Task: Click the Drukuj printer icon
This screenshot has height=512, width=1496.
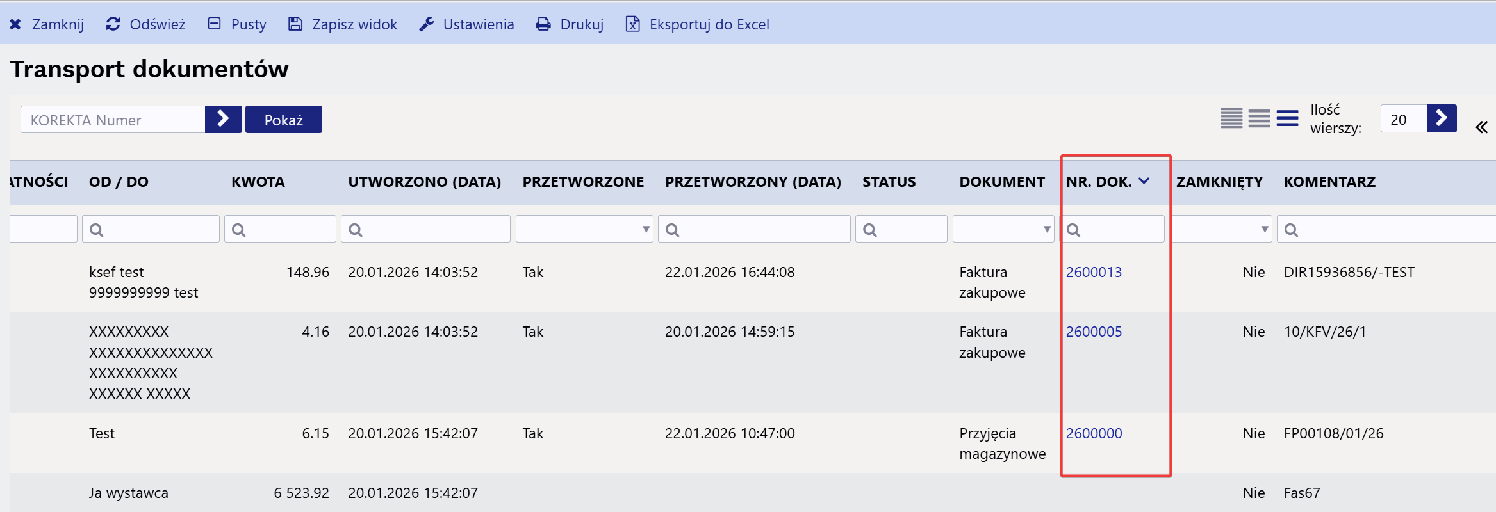Action: pyautogui.click(x=543, y=24)
